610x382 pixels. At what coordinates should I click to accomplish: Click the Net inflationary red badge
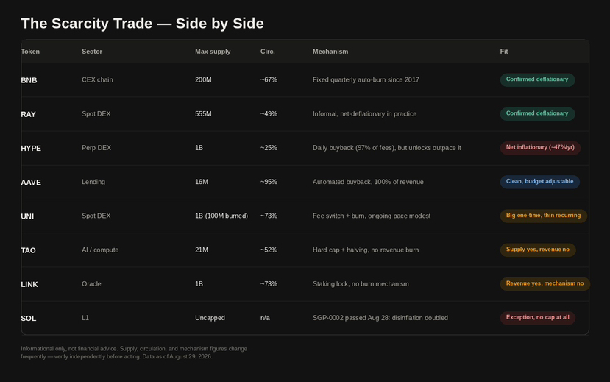tap(540, 147)
